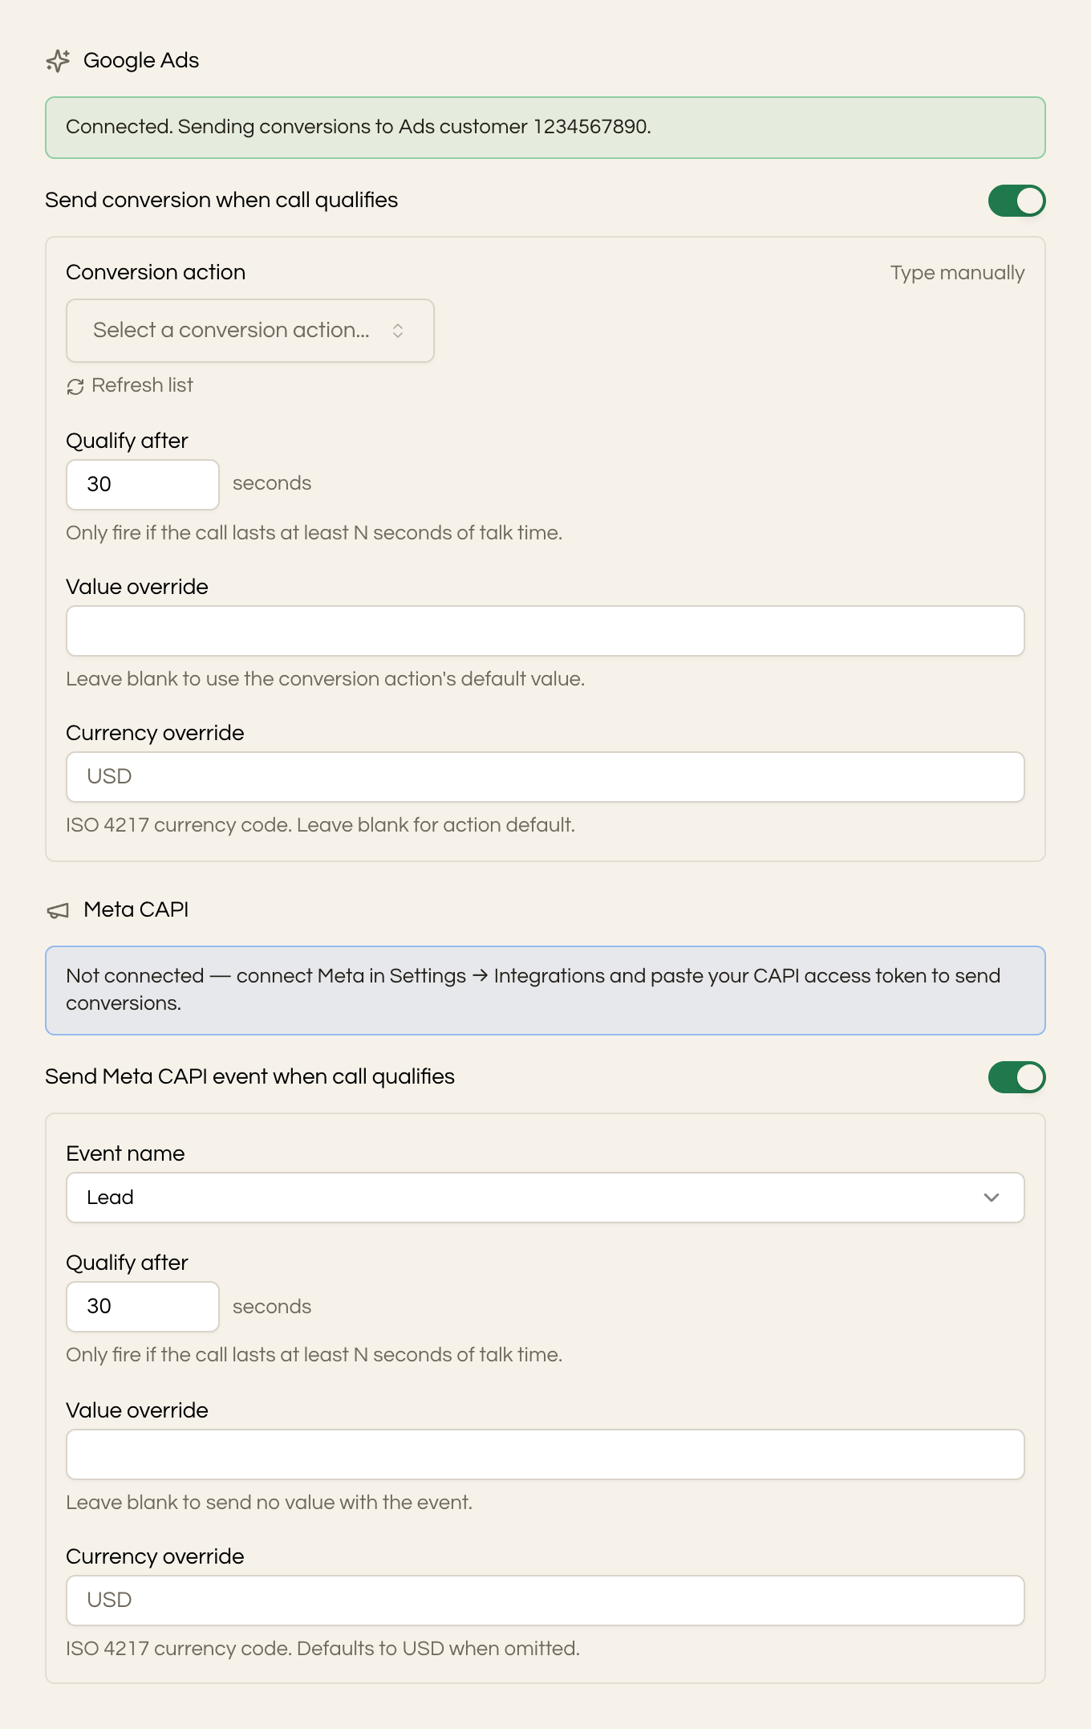The image size is (1091, 1729).
Task: Click the Conversion action label
Action: click(156, 272)
